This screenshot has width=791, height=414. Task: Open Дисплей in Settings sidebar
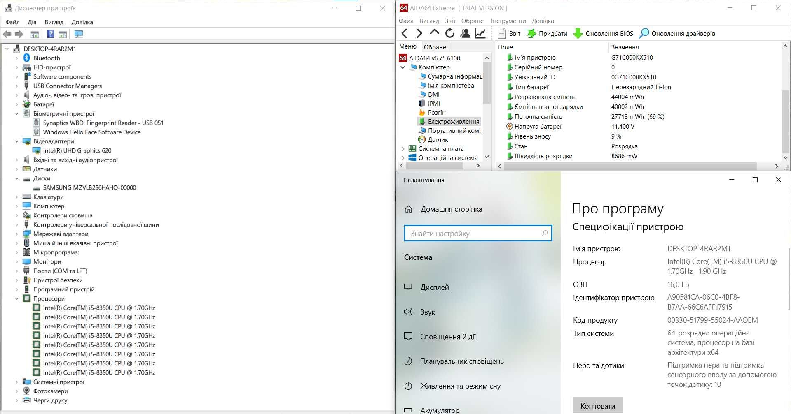pyautogui.click(x=434, y=287)
